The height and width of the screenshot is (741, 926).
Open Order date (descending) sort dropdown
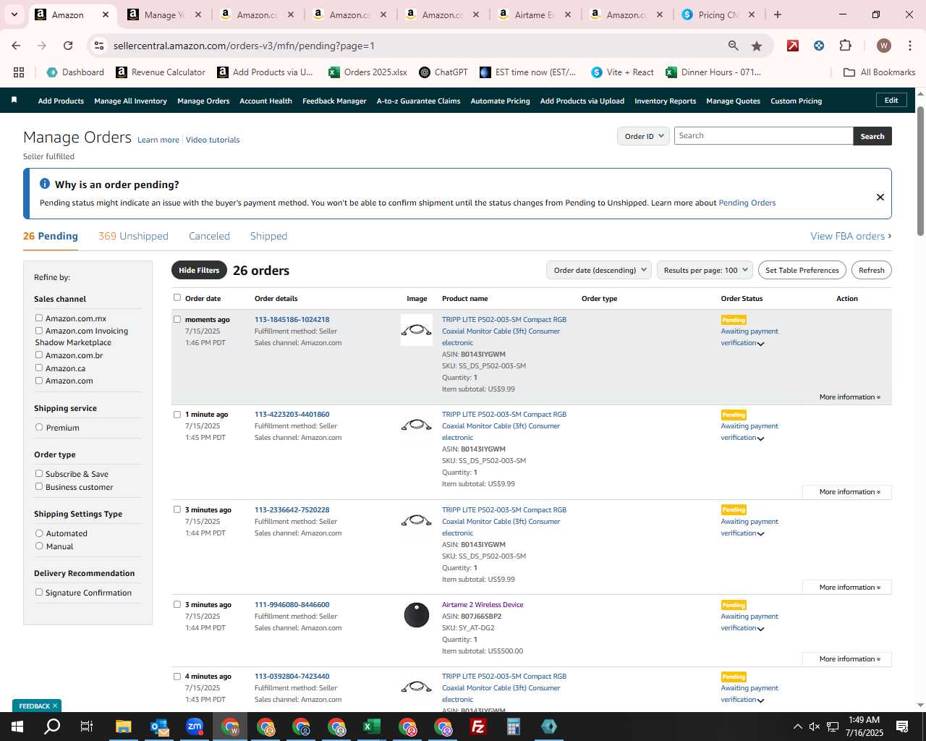[x=599, y=270]
